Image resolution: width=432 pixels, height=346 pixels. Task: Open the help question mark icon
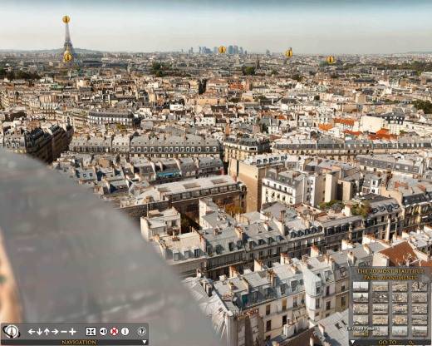click(141, 331)
